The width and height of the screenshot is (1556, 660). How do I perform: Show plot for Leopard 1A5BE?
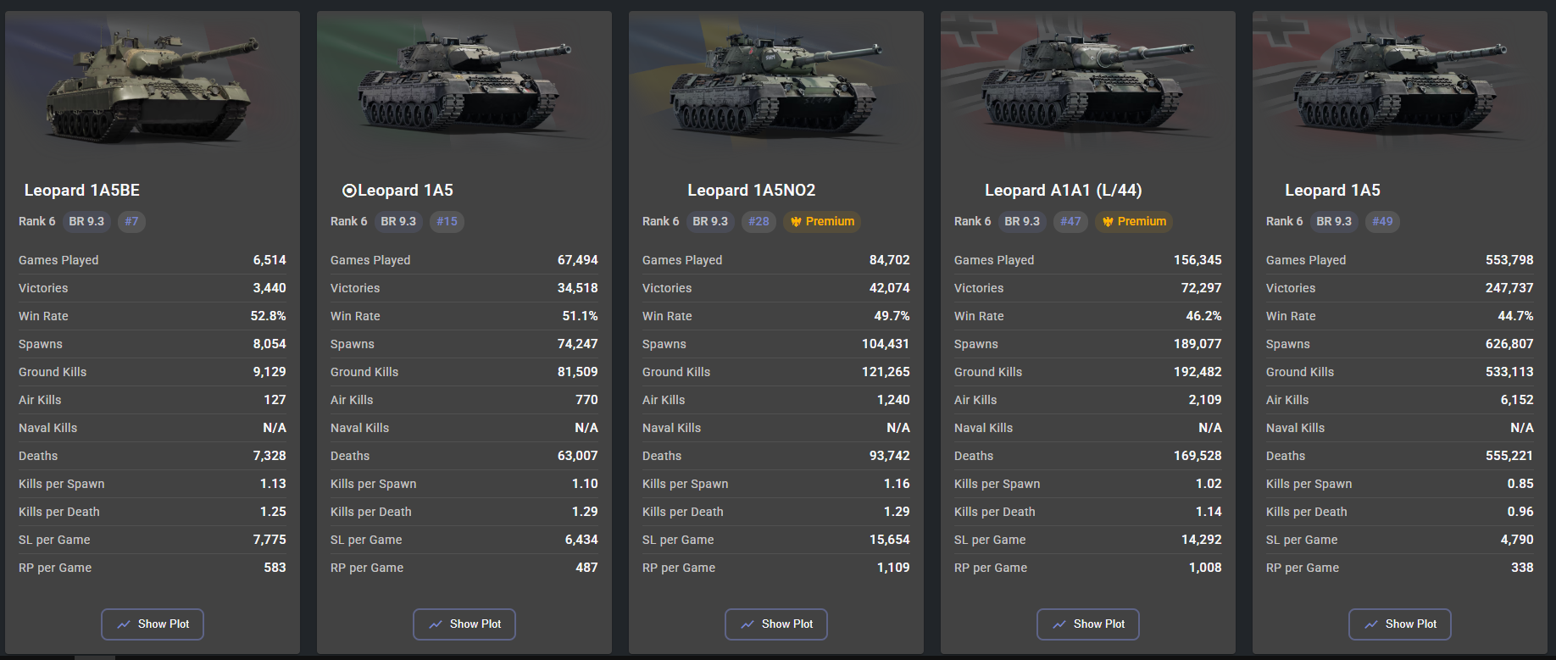(x=153, y=624)
